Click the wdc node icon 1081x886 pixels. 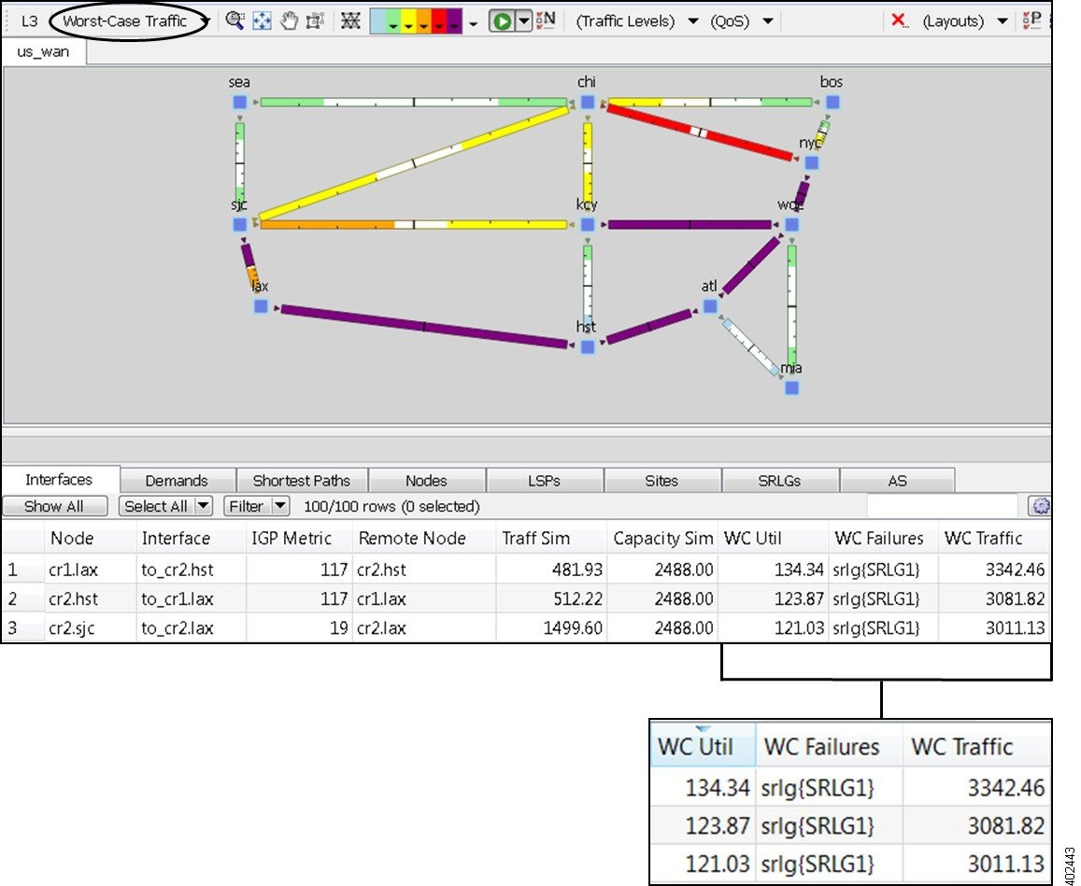click(x=792, y=225)
